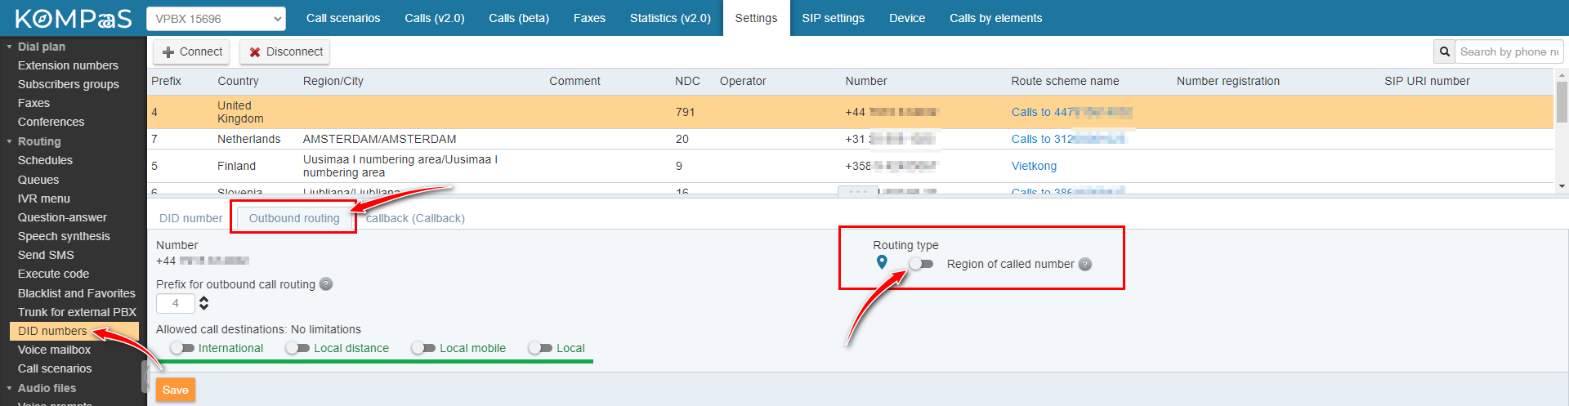
Task: Open Send SMS in sidebar
Action: (x=46, y=255)
